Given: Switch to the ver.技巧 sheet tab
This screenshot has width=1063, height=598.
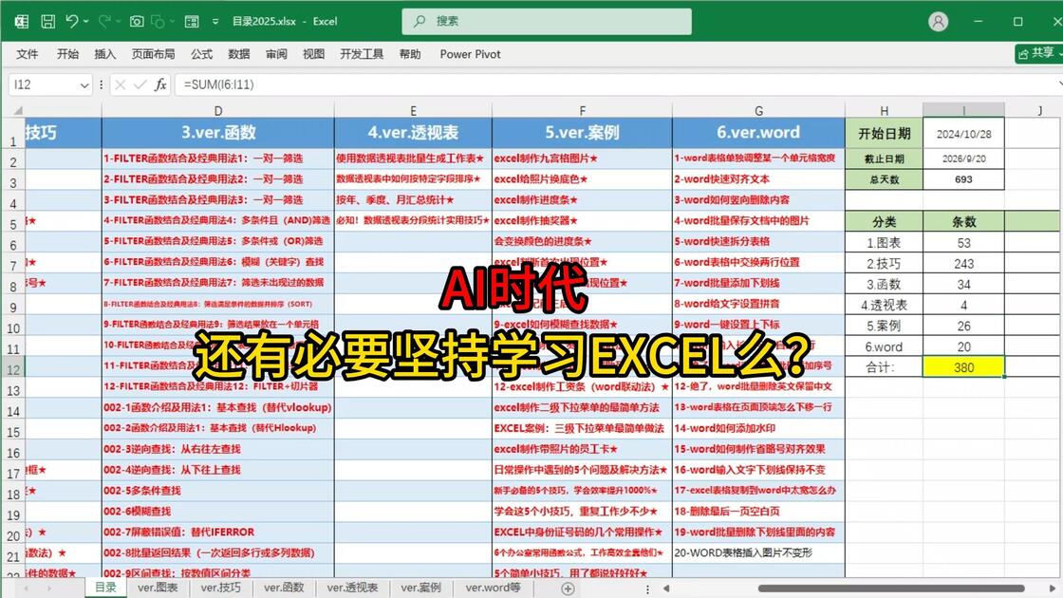Looking at the screenshot, I should (x=220, y=588).
